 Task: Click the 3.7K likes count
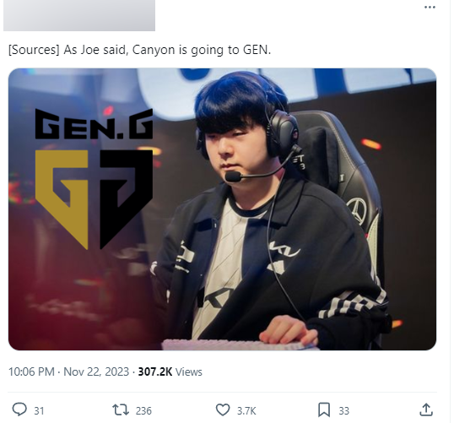[x=246, y=411]
